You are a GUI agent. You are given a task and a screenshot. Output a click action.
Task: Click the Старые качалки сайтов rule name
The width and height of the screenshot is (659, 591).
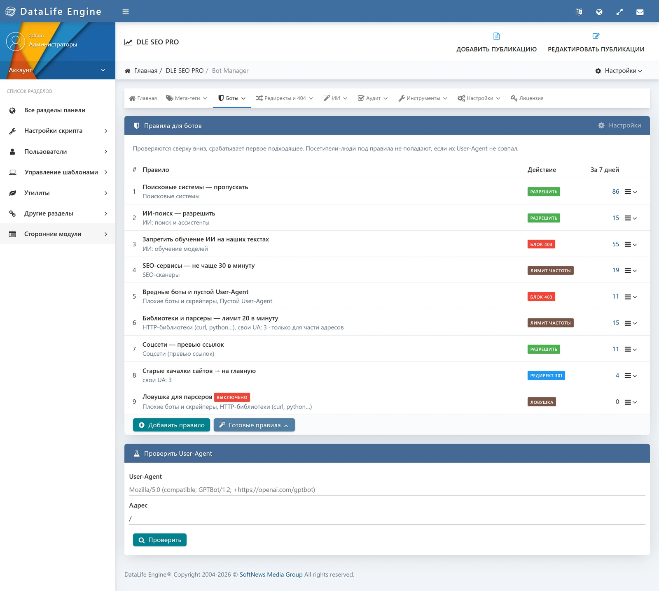click(199, 371)
